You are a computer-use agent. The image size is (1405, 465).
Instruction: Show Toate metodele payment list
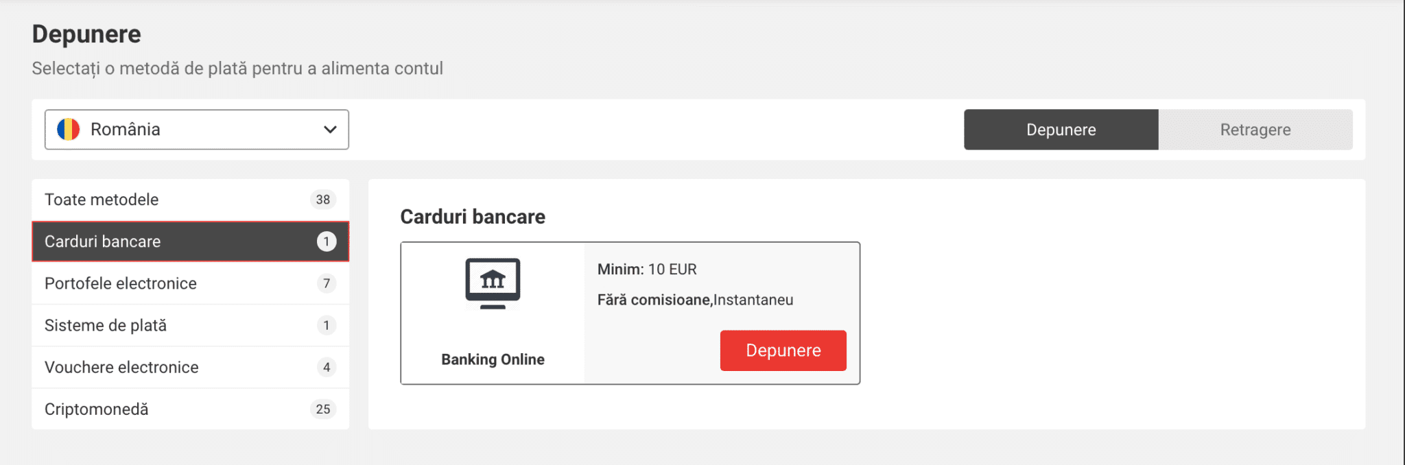click(x=102, y=200)
